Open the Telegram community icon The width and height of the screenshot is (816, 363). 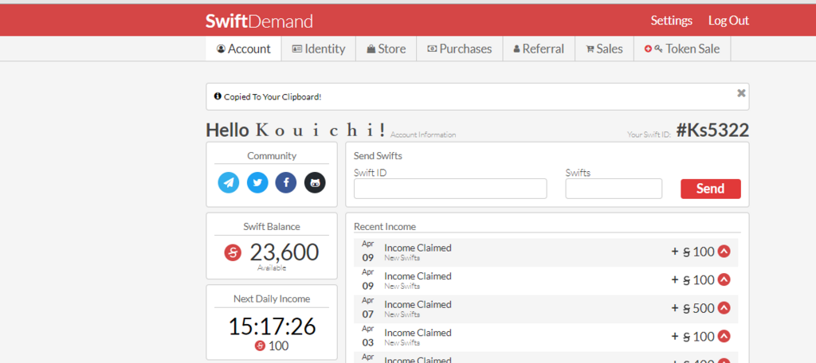(x=229, y=182)
